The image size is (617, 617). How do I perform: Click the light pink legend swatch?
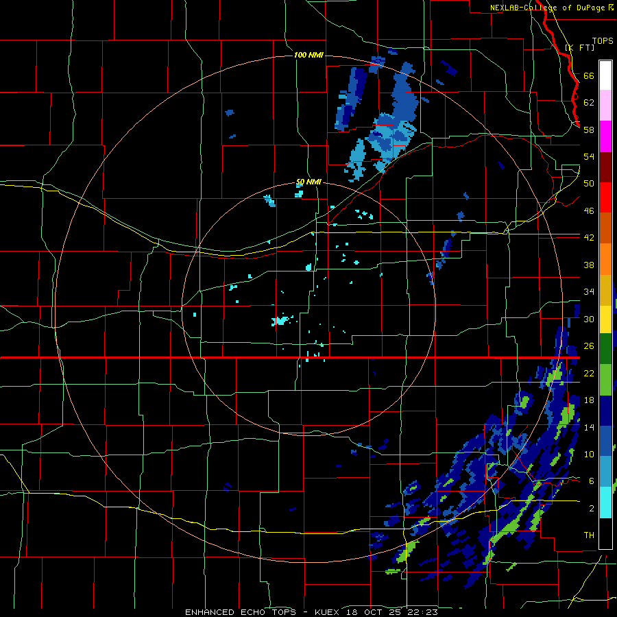(605, 106)
